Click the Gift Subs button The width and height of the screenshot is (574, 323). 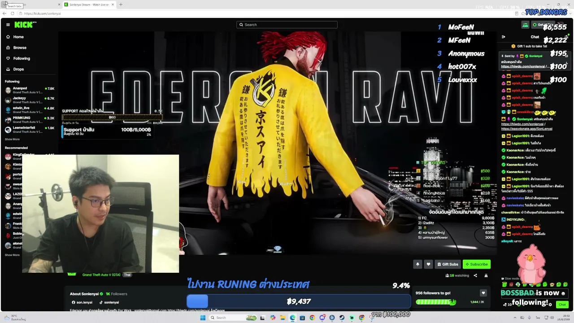click(448, 264)
